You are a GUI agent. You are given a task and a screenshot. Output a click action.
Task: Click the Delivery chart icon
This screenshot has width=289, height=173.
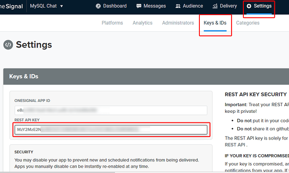tap(215, 6)
